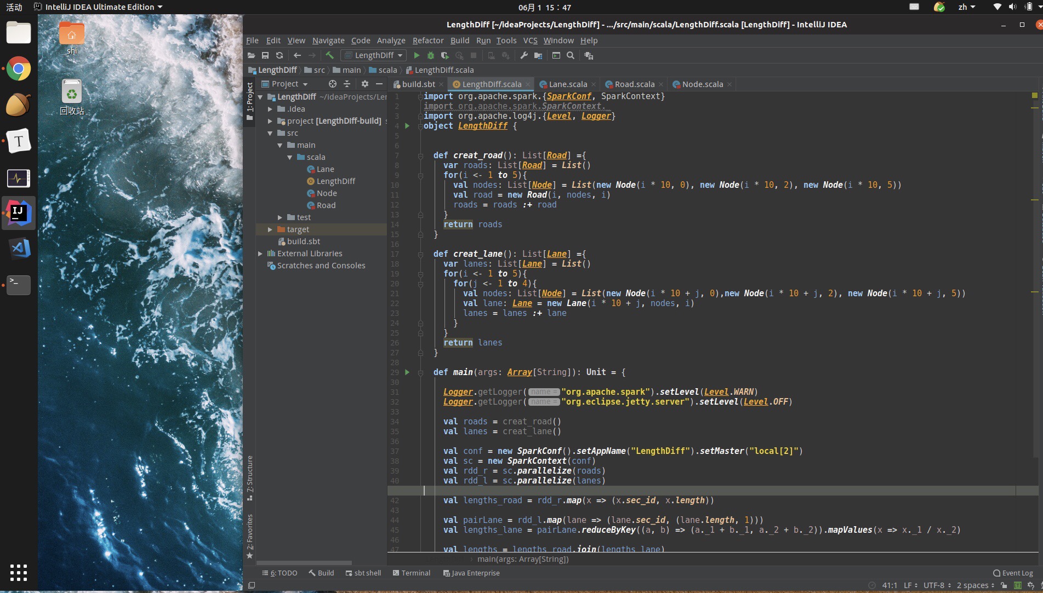Viewport: 1043px width, 593px height.
Task: Click run gutter arrow beside main method
Action: click(x=407, y=372)
